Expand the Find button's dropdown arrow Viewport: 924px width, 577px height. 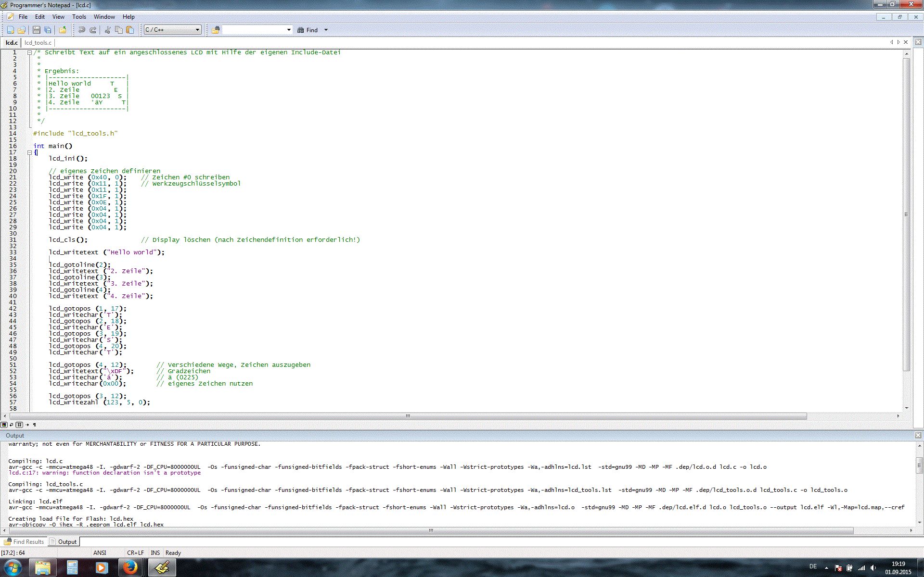326,30
